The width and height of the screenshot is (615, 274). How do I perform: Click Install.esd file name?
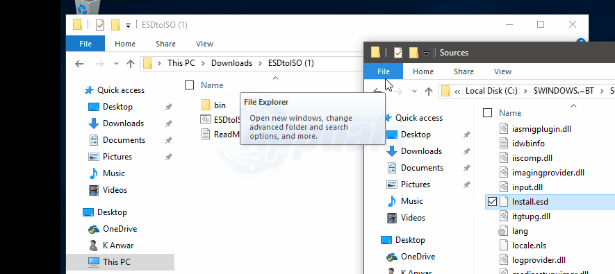(530, 202)
